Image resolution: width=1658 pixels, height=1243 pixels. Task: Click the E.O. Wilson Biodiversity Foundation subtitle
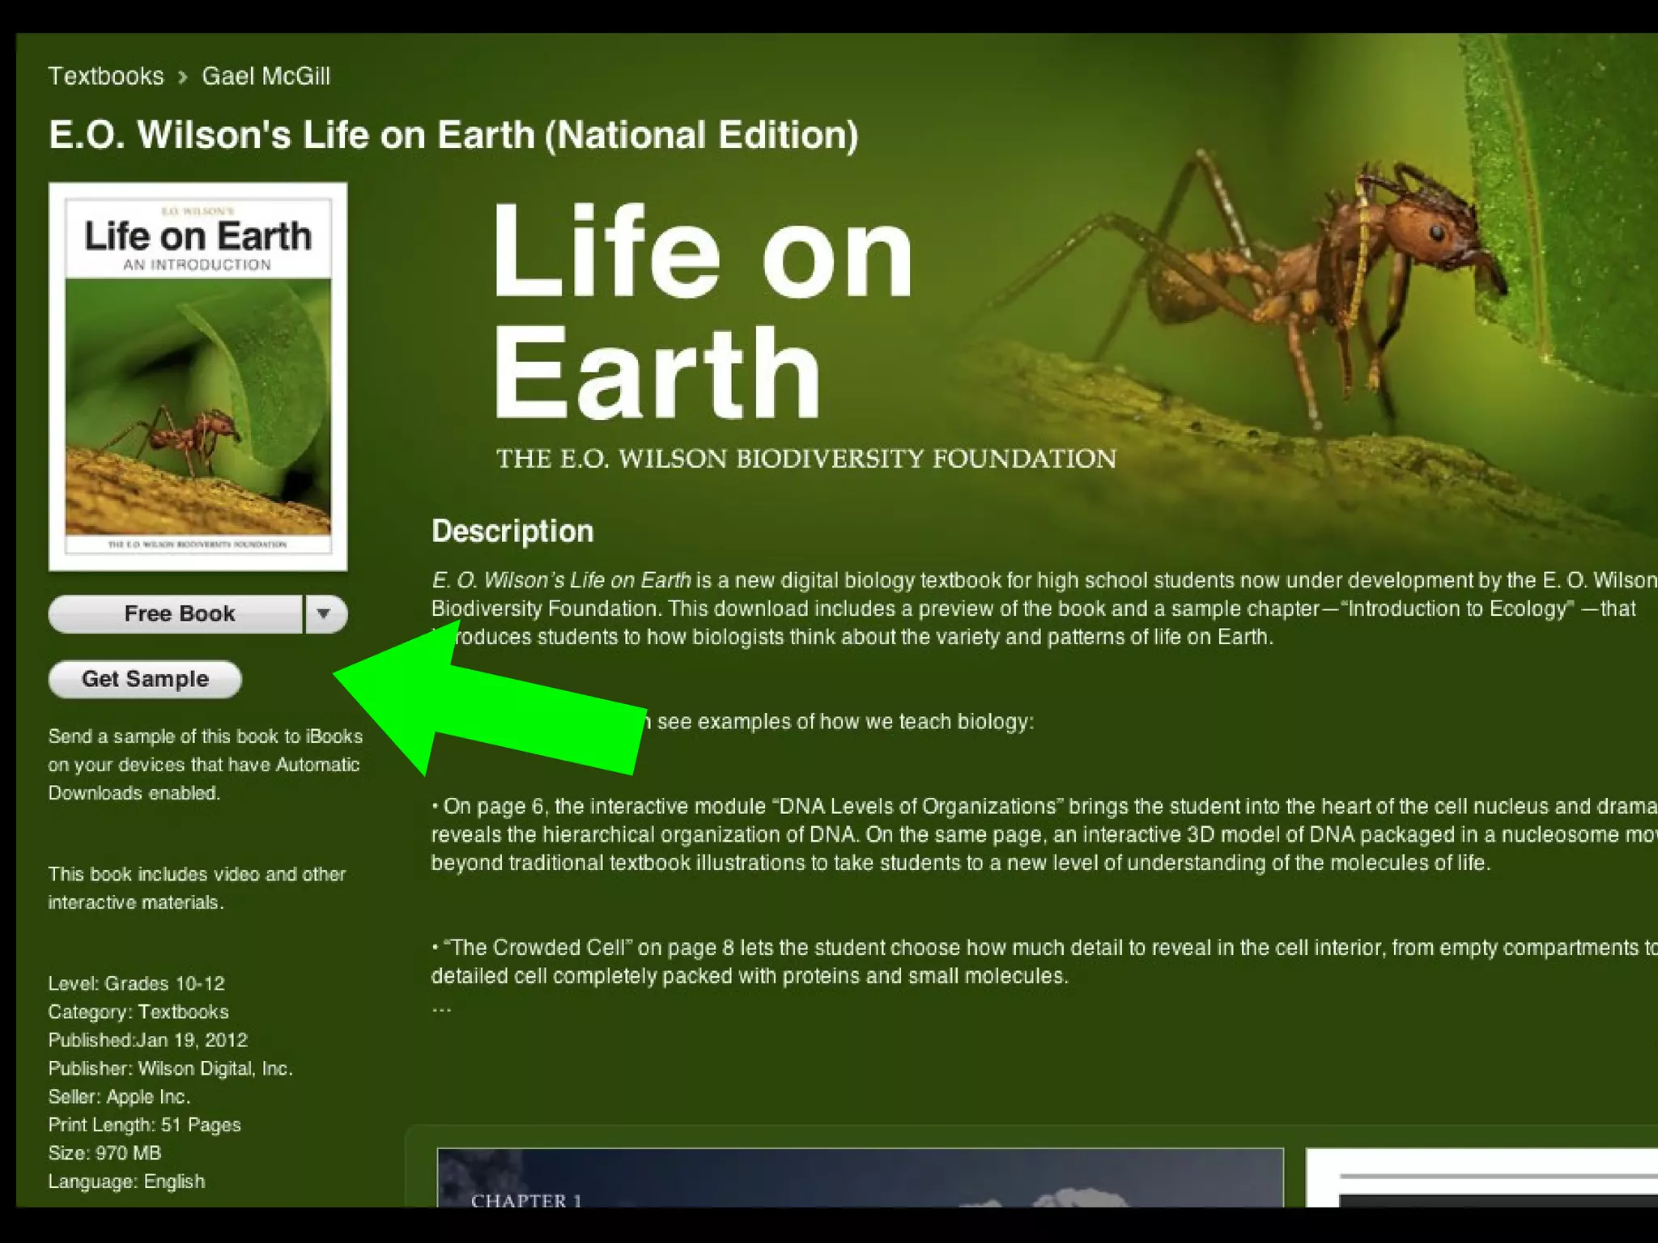tap(806, 459)
